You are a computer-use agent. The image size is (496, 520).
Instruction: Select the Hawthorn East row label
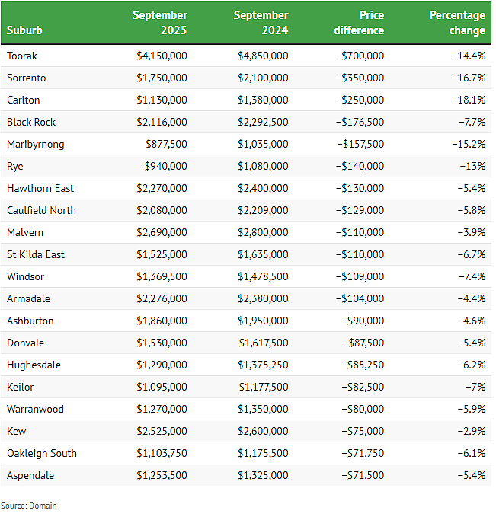[x=40, y=188]
